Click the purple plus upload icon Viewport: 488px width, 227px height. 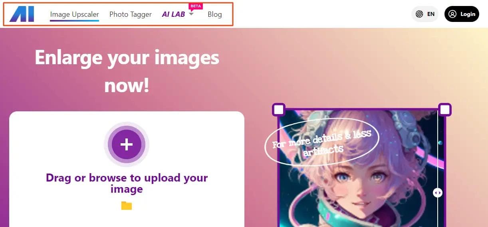127,144
